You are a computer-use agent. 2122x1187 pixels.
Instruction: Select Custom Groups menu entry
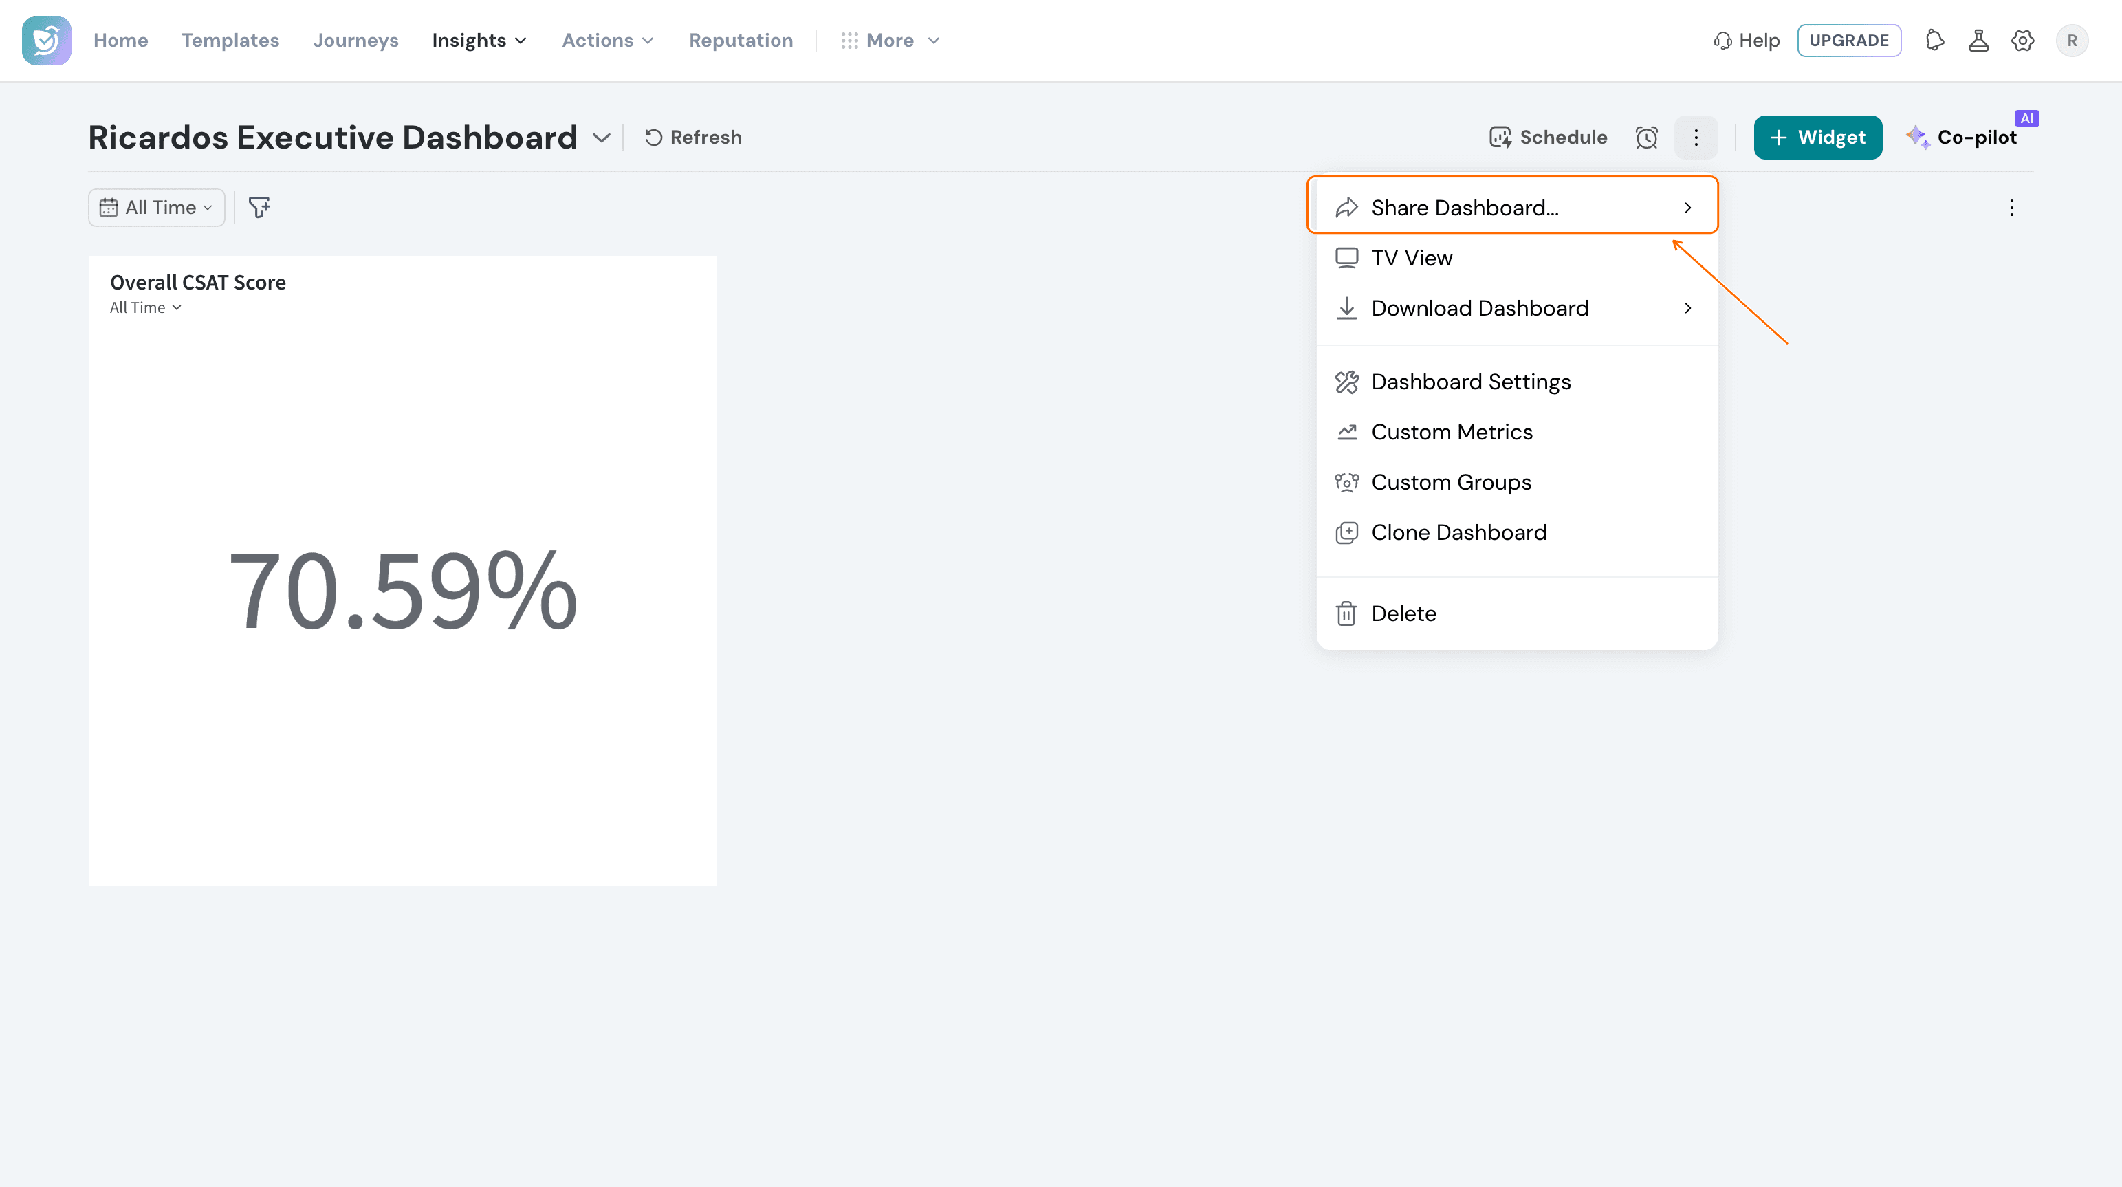coord(1516,483)
